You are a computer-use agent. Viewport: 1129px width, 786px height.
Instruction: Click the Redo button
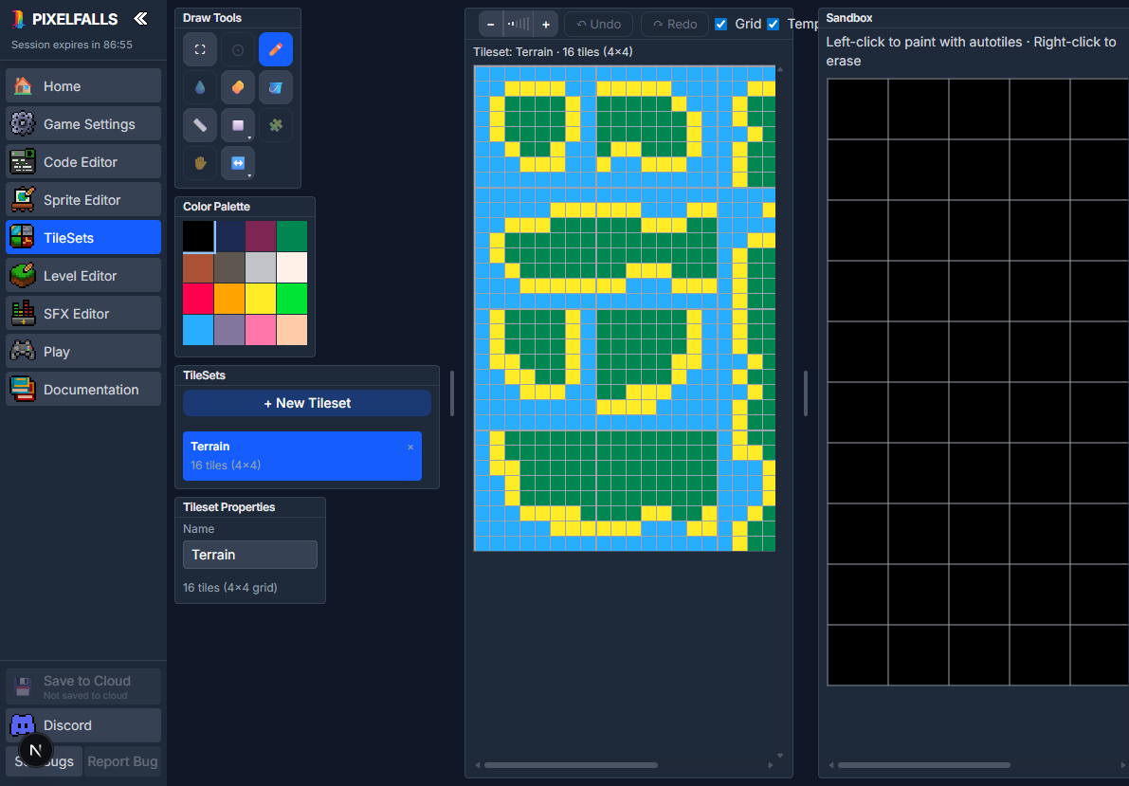click(x=675, y=24)
